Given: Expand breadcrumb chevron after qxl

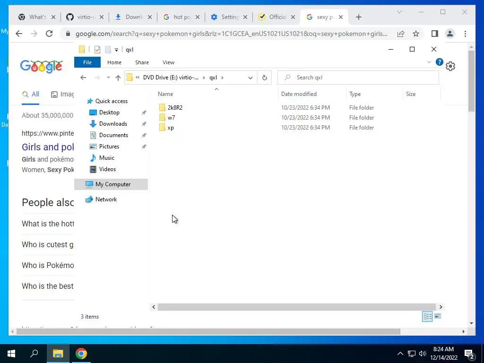Looking at the screenshot, I should 222,78.
